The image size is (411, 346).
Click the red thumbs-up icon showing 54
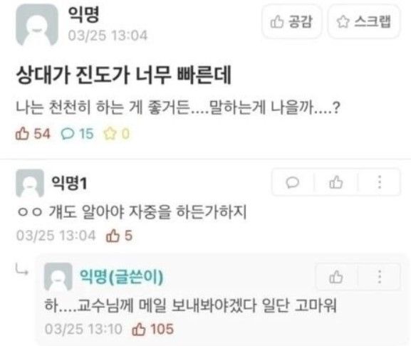(22, 134)
